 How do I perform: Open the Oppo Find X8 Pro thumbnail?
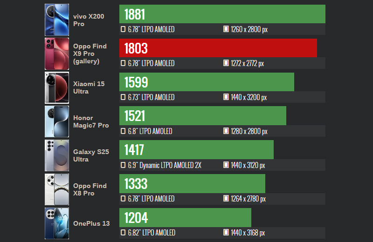[x=57, y=190]
